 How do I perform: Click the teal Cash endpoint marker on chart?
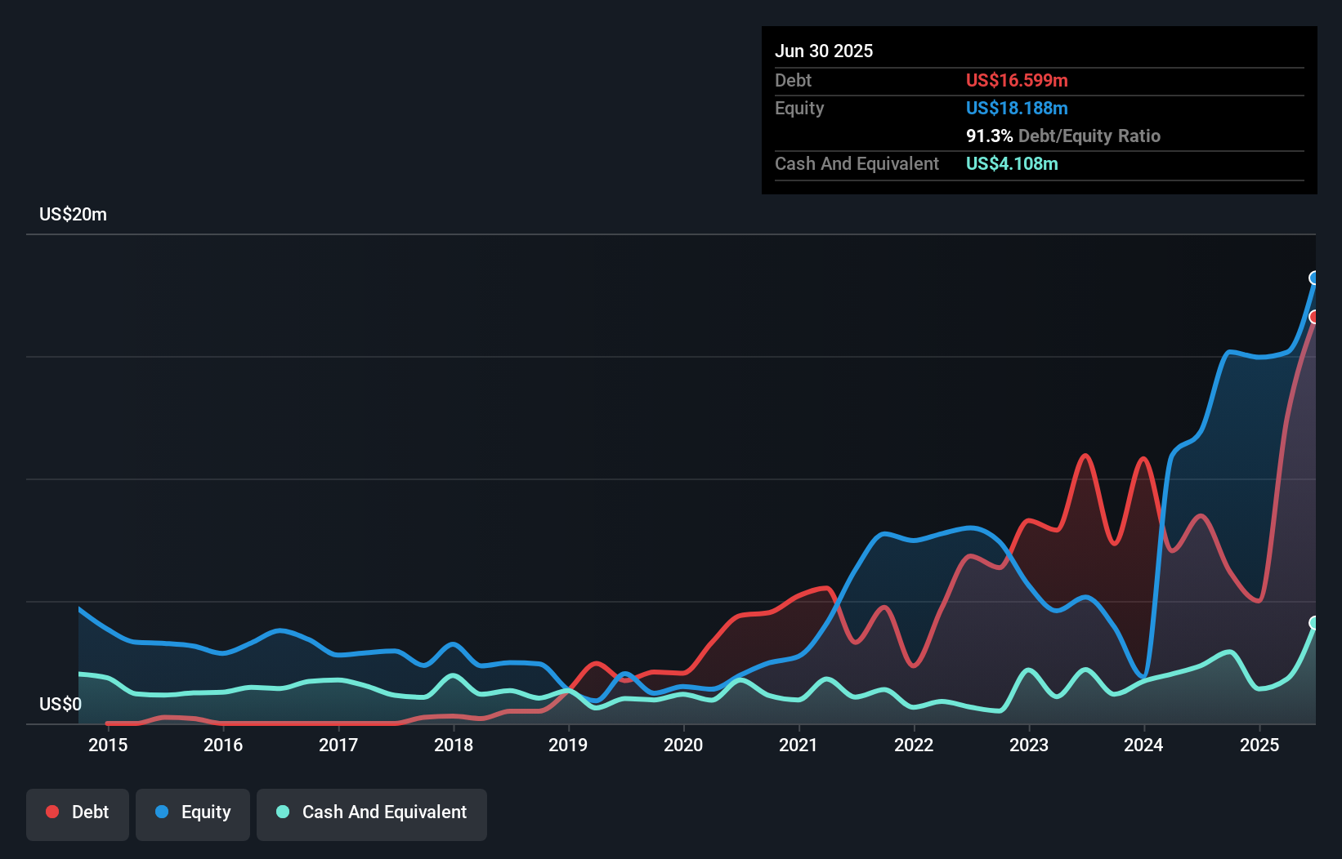coord(1314,623)
